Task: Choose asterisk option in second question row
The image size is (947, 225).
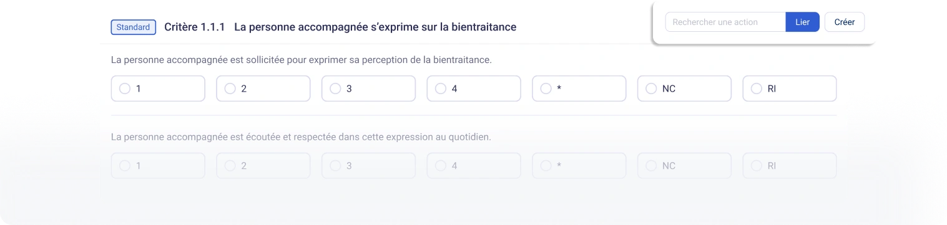Action: click(579, 166)
